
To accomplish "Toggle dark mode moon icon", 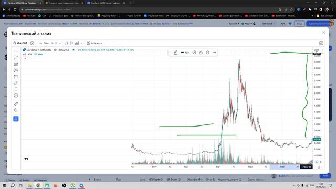I will [254, 24].
